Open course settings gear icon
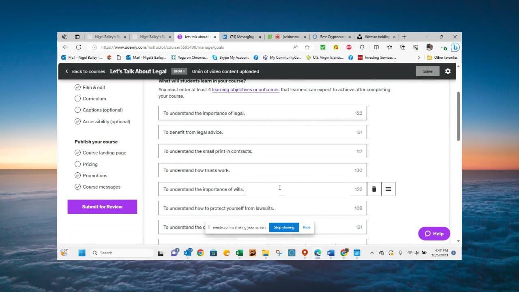 [x=448, y=71]
